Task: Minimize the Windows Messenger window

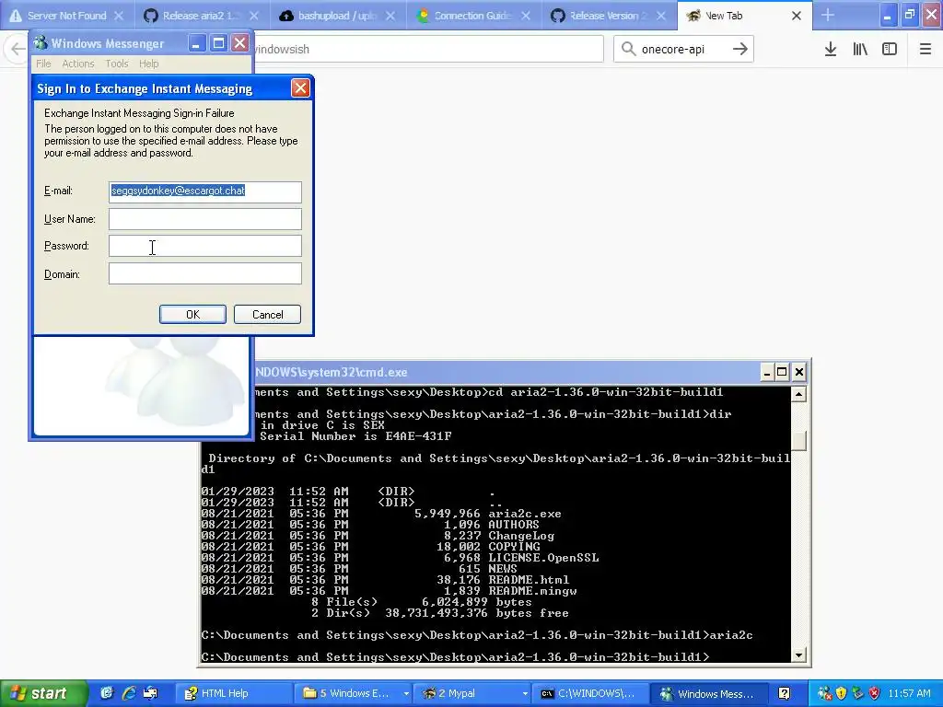Action: click(196, 42)
